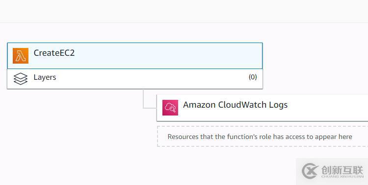Click the gray watermark logo emblem

(310, 171)
